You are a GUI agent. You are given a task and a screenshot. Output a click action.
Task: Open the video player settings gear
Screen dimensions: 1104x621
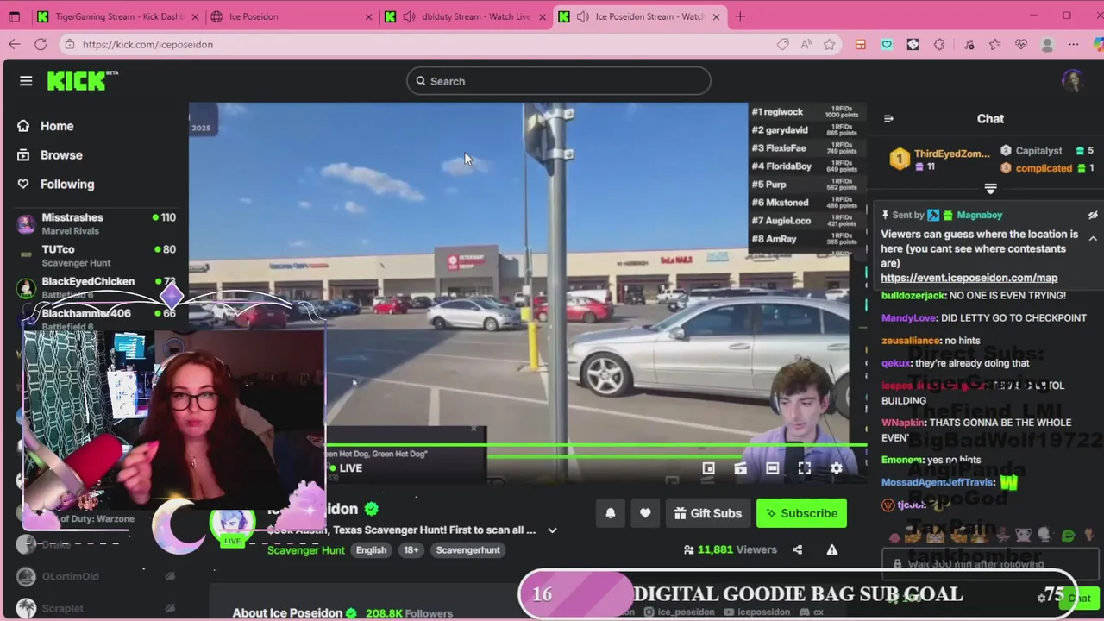pyautogui.click(x=836, y=468)
